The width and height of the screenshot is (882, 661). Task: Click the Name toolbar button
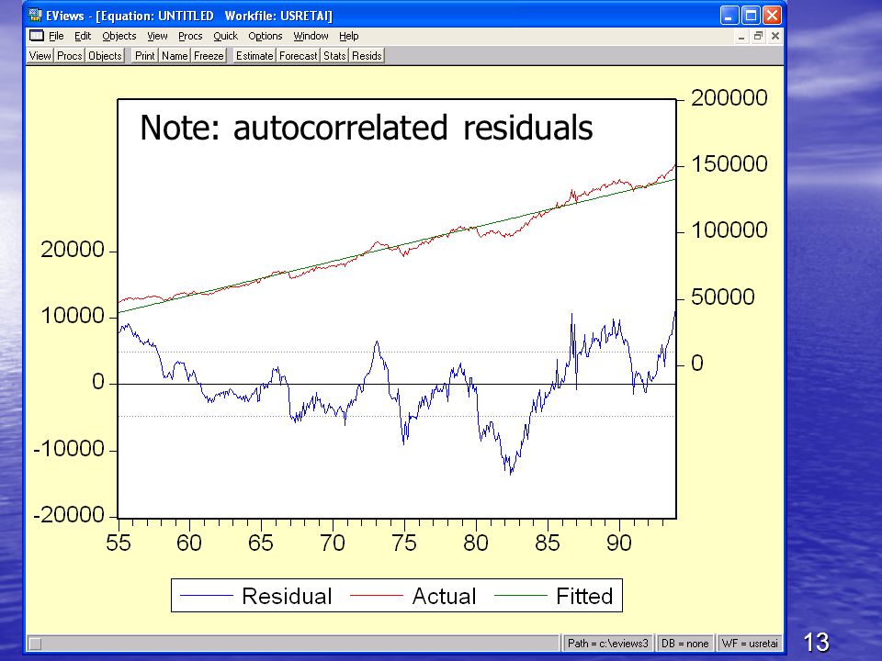[175, 56]
